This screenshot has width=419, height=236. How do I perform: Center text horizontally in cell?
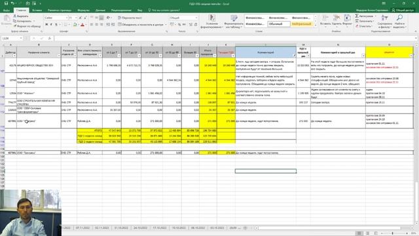click(96, 25)
